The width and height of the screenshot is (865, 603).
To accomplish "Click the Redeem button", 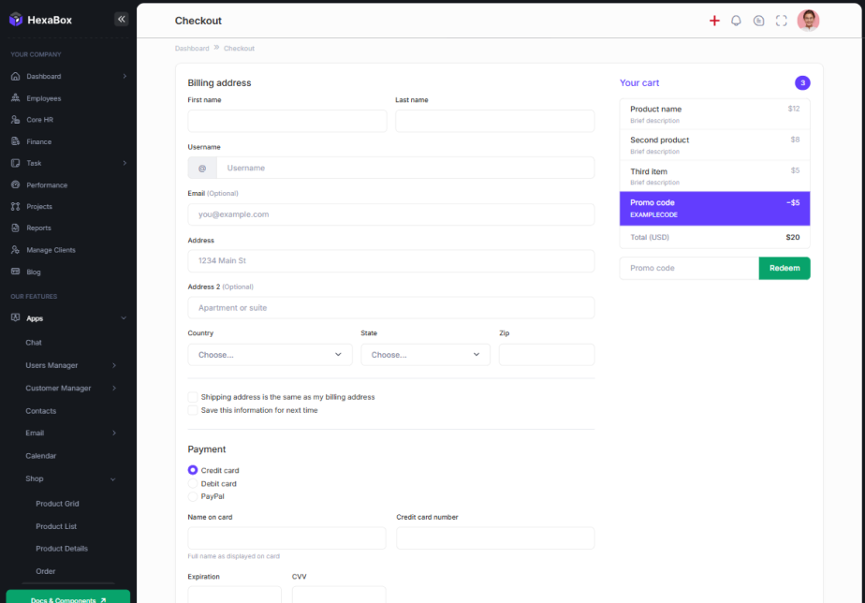I will pyautogui.click(x=784, y=268).
